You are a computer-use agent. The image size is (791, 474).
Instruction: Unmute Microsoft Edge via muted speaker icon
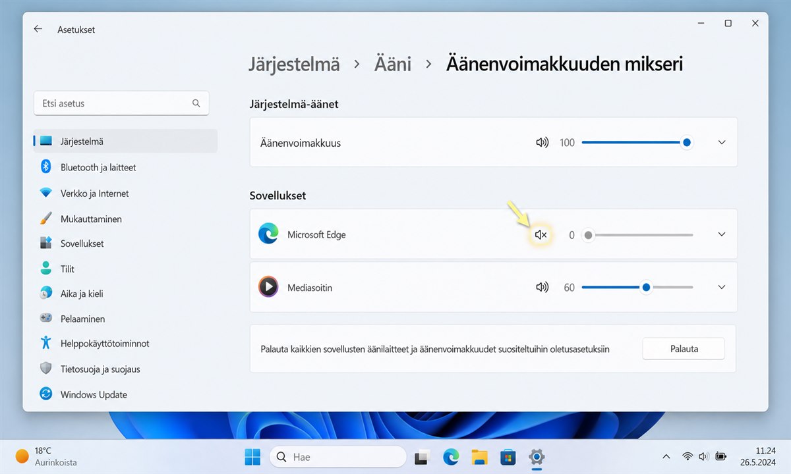tap(541, 234)
